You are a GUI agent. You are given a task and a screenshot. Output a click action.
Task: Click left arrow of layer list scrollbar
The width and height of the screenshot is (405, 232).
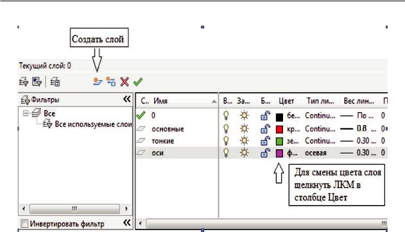point(141,223)
